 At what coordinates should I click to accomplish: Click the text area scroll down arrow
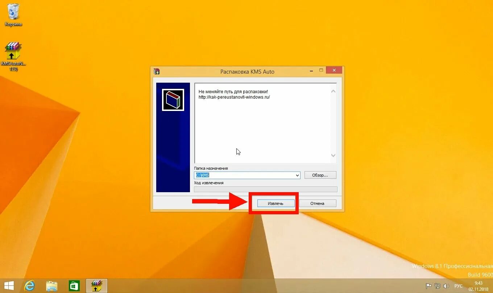[333, 156]
